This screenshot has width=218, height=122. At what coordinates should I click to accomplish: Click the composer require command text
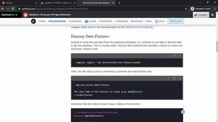pyautogui.click(x=108, y=62)
